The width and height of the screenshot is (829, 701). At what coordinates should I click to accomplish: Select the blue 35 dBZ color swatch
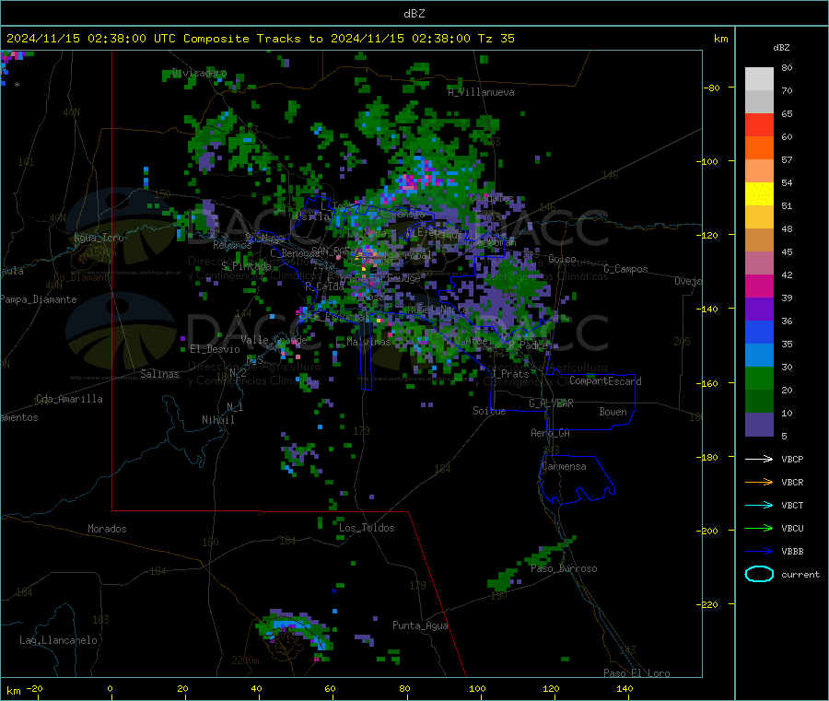pos(759,332)
